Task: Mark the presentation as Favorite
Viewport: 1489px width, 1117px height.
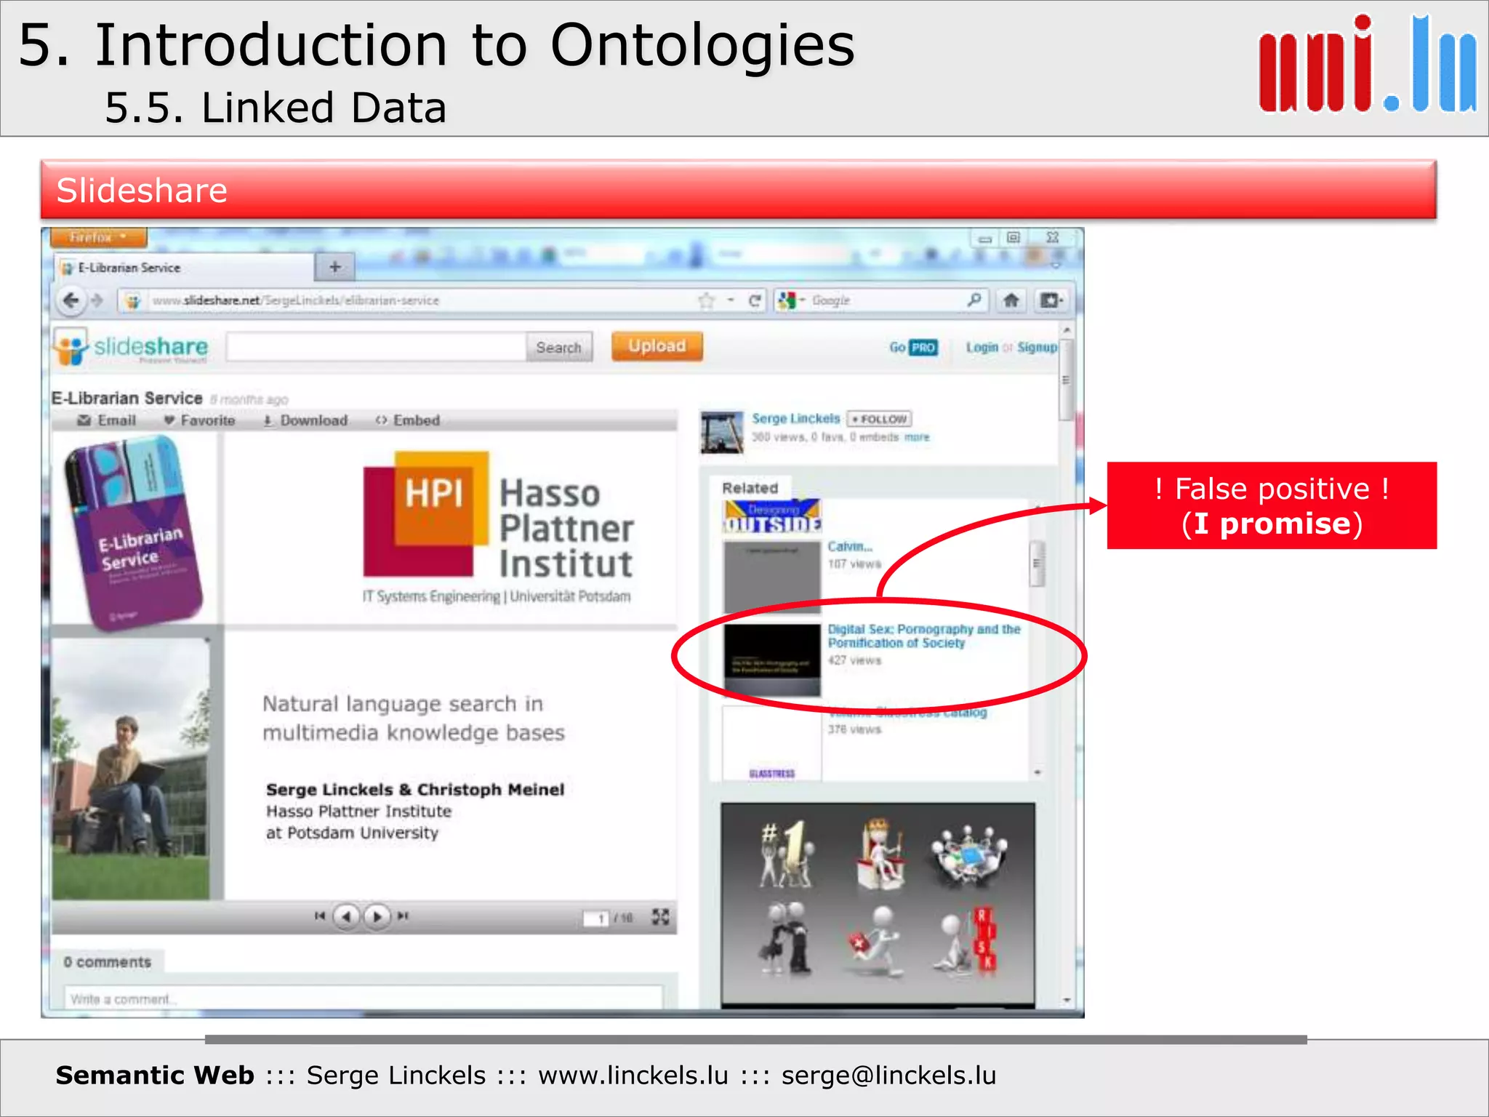Action: 199,420
